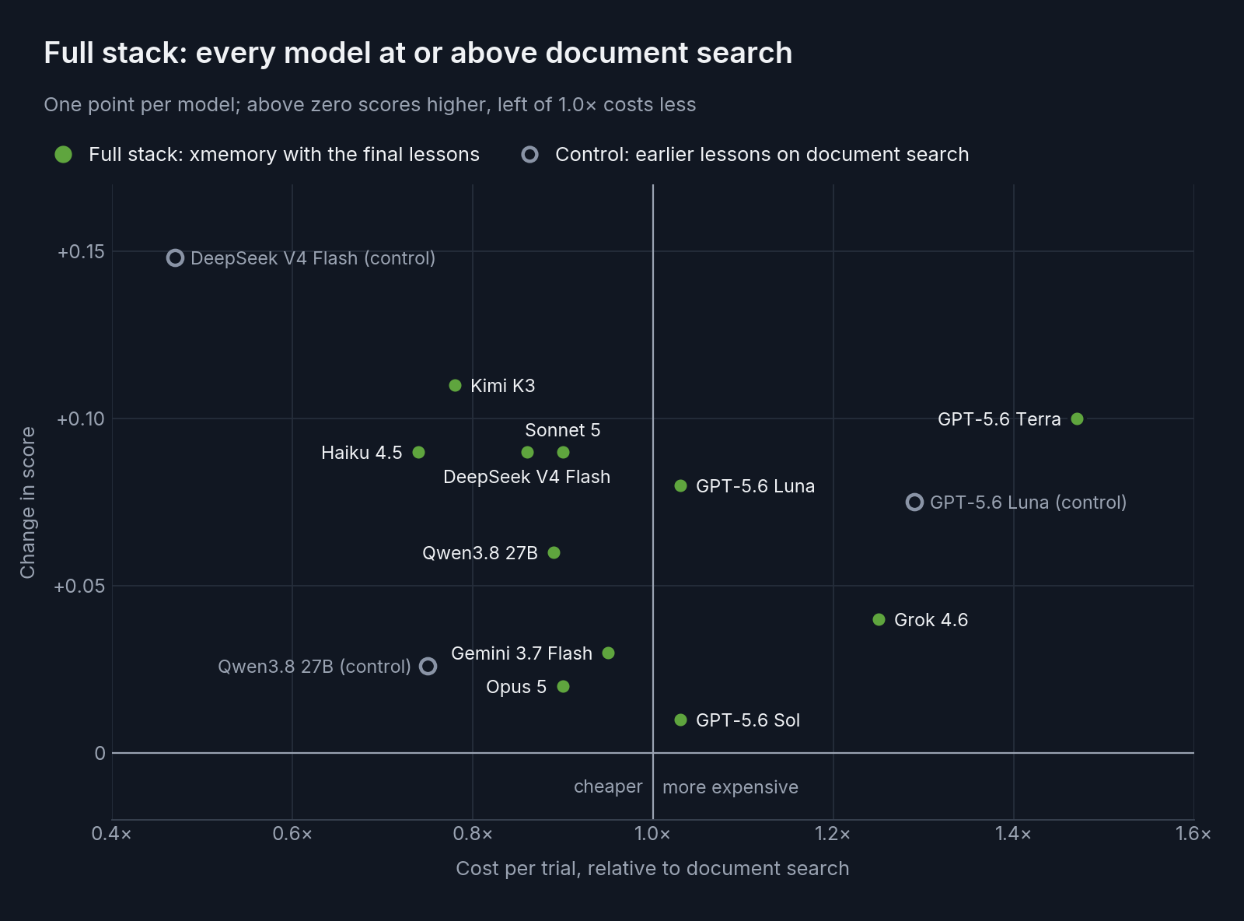The width and height of the screenshot is (1244, 921).
Task: Select the GPT-5.6 Terra data point
Action: [1077, 419]
